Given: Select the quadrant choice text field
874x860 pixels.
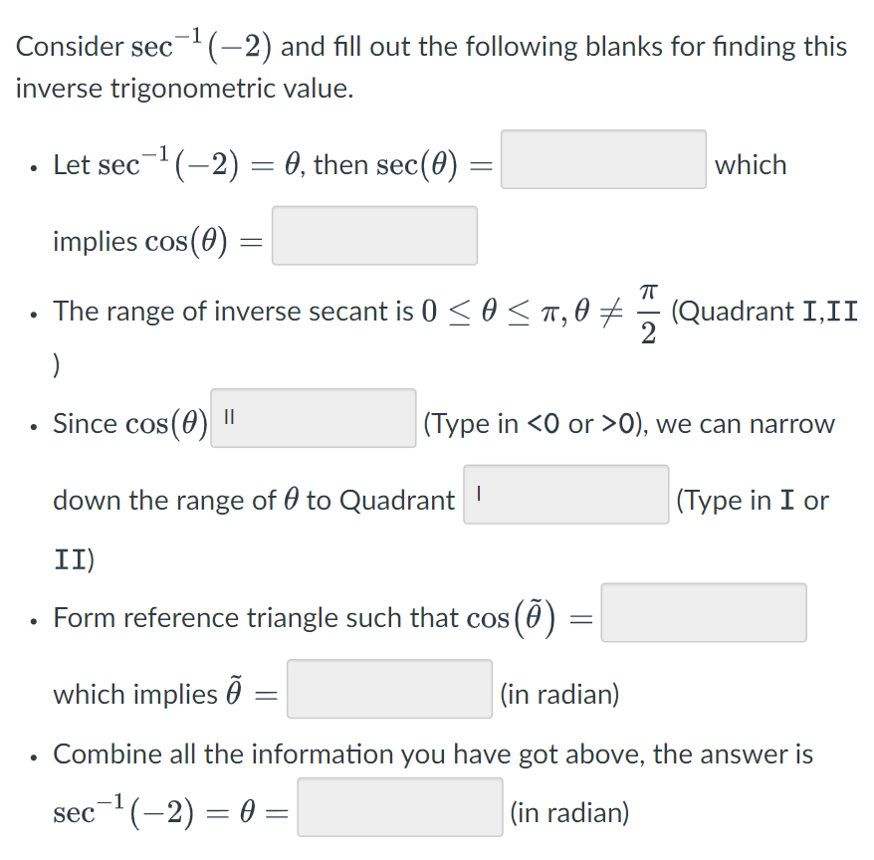Looking at the screenshot, I should (x=566, y=495).
